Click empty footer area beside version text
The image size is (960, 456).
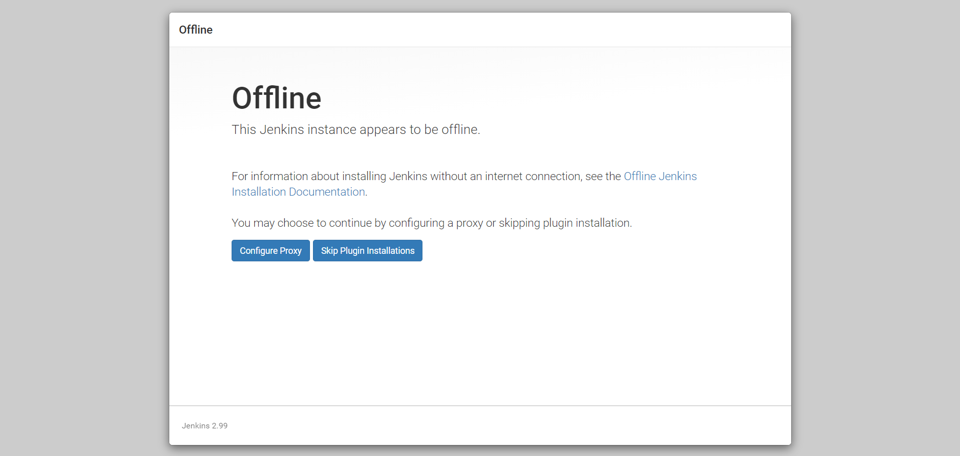pos(502,426)
